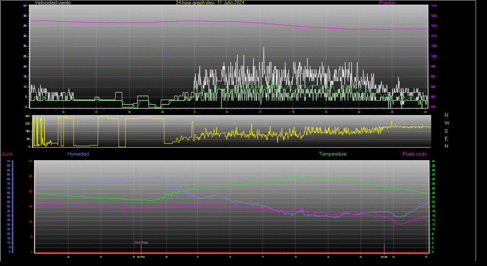
Task: Click the "45" value on wind speed axis
Action: pos(25,16)
